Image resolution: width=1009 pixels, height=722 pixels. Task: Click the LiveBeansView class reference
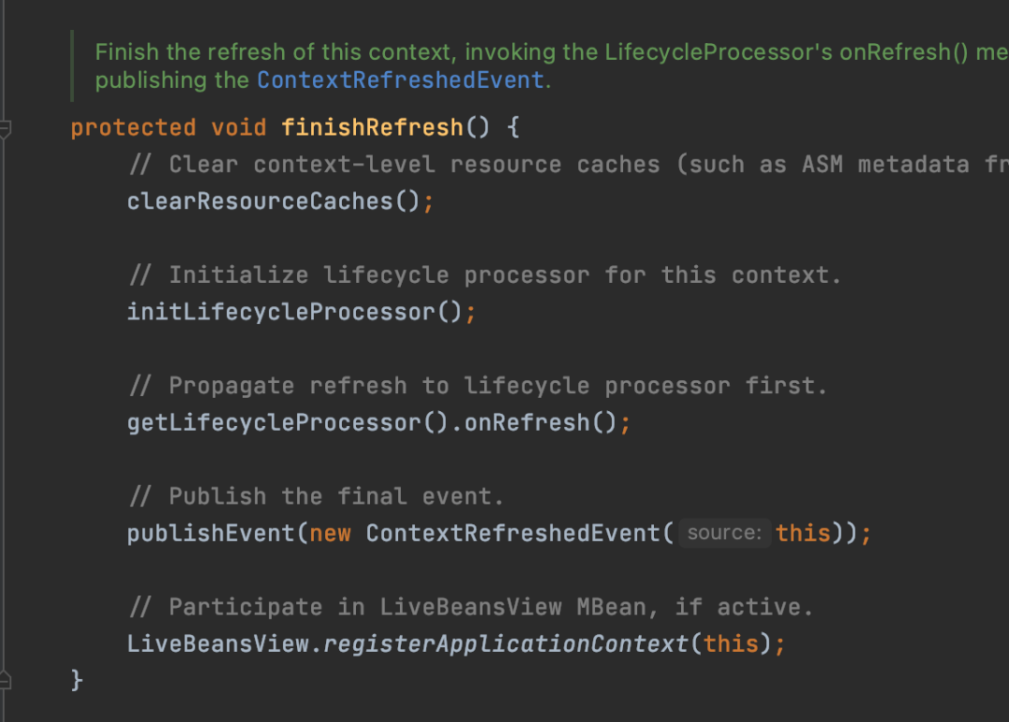click(218, 644)
